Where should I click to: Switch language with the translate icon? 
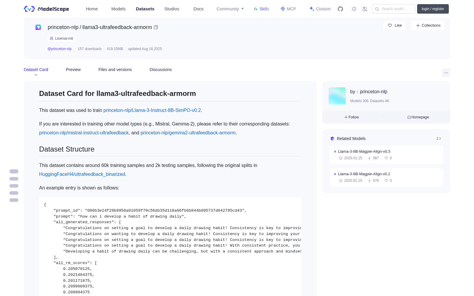[365, 9]
